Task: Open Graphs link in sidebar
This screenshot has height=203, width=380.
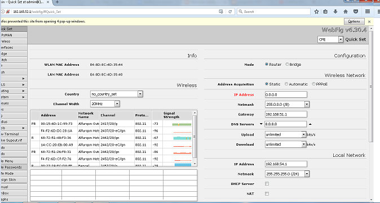Action: pos(14,200)
